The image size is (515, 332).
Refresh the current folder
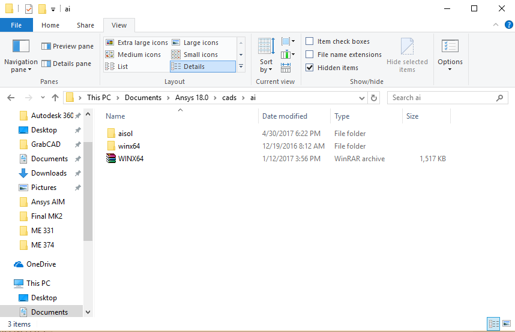[x=374, y=98]
